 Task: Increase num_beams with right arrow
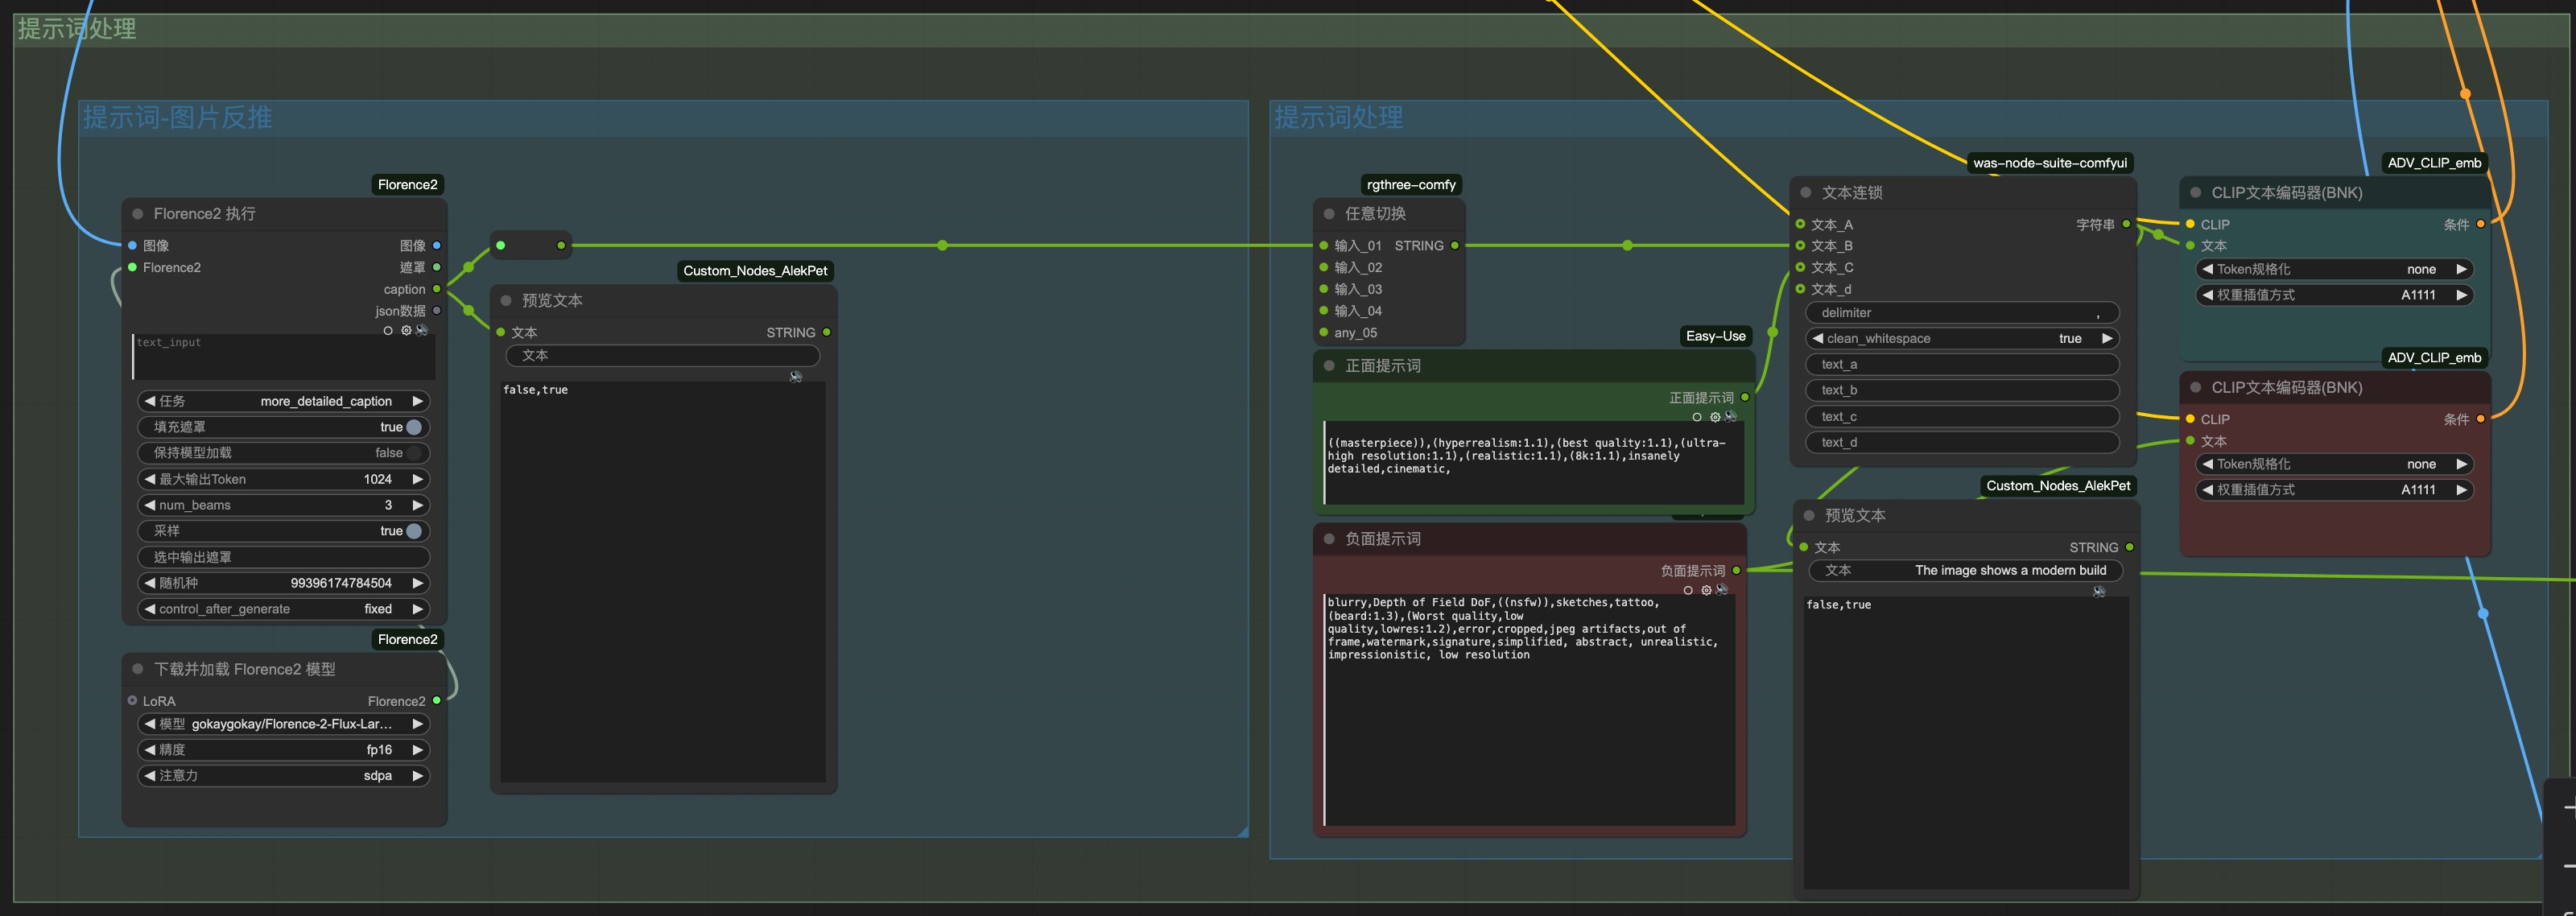pos(418,505)
